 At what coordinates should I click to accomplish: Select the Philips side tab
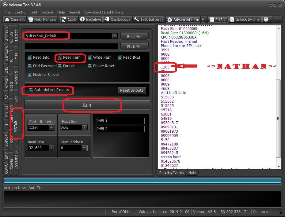pyautogui.click(x=6, y=111)
